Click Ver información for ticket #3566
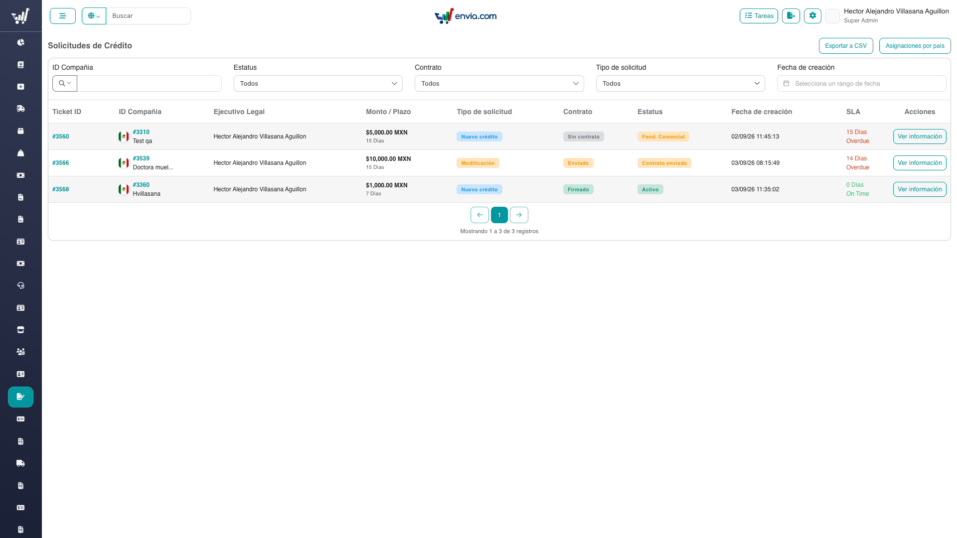 920,163
